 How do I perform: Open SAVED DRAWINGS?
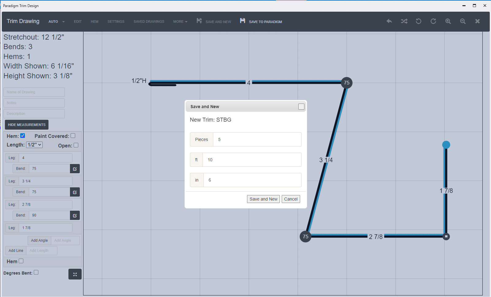pyautogui.click(x=149, y=21)
